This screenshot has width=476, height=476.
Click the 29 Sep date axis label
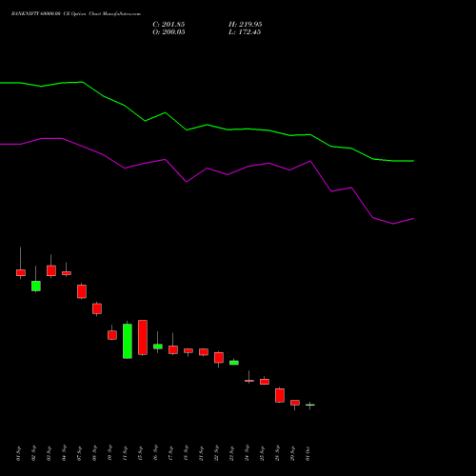(292, 453)
